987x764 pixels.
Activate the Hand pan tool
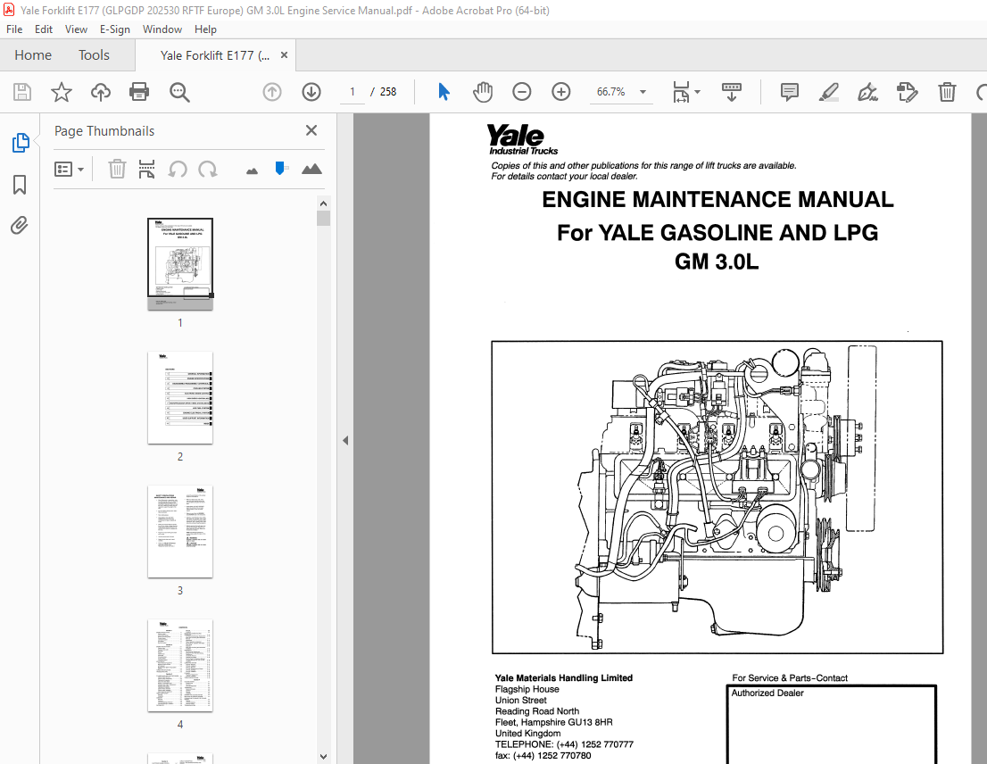[x=483, y=92]
